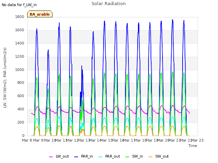Click the 0 y-axis tick label
This screenshot has height=163, width=218.
pyautogui.click(x=23, y=136)
